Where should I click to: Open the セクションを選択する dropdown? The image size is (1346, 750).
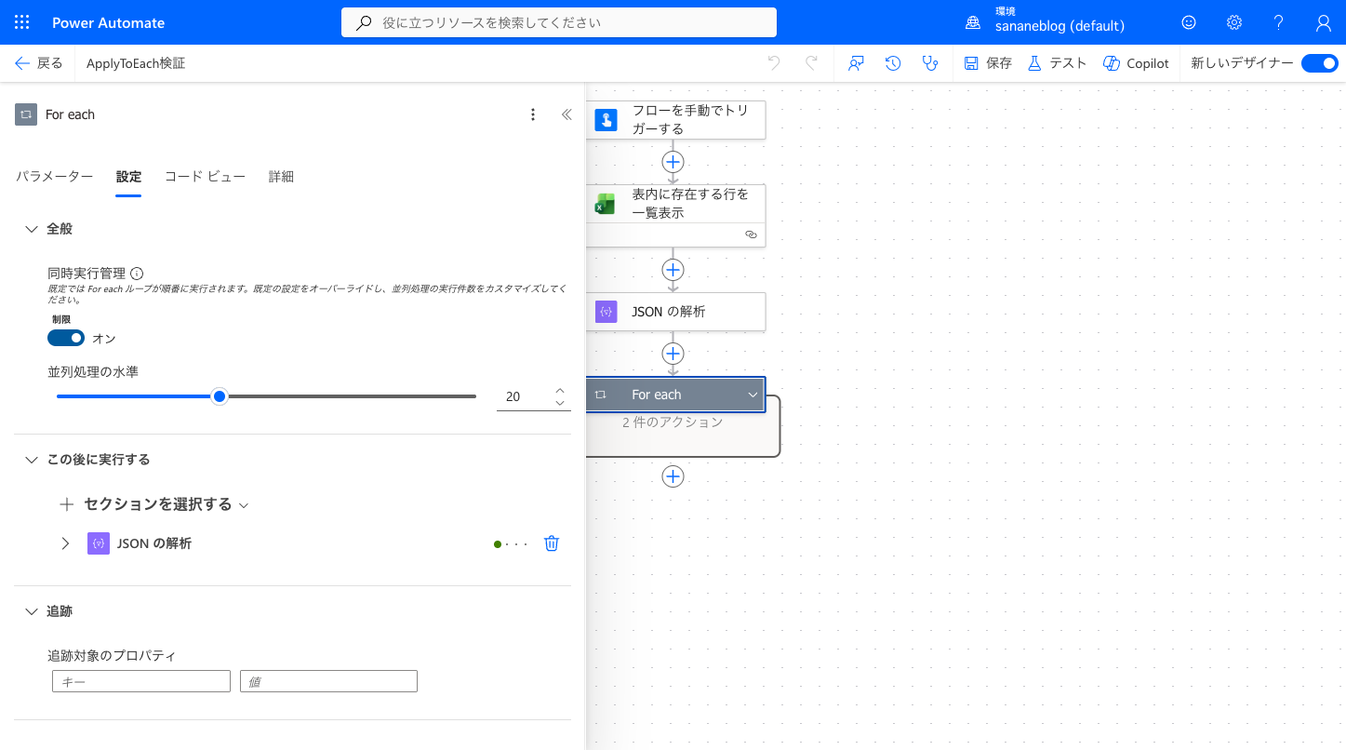coord(154,504)
